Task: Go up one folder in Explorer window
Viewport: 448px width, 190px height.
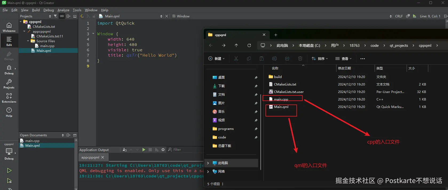Action: 236,45
